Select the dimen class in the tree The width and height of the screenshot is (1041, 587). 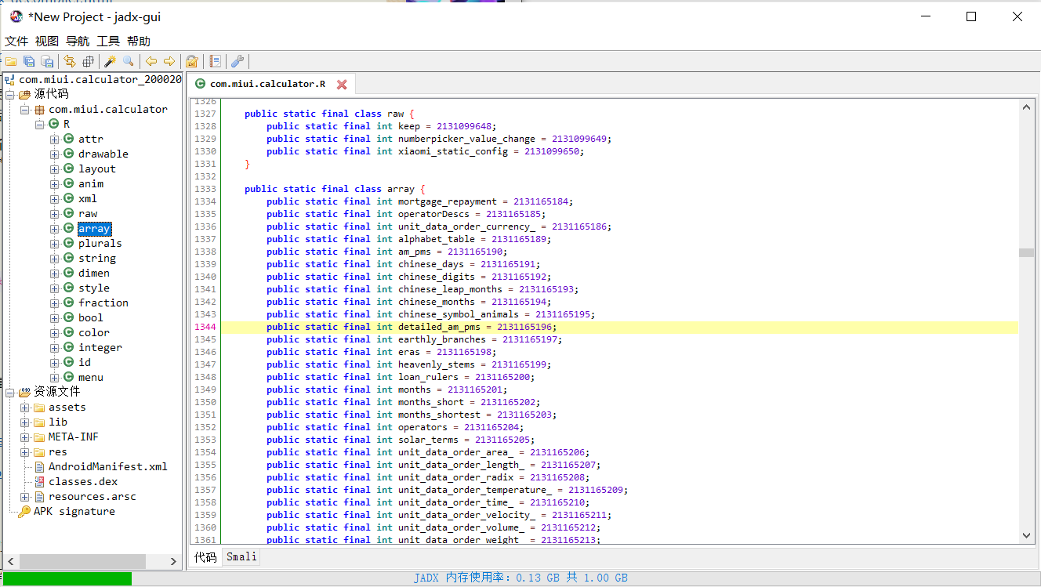tap(94, 273)
